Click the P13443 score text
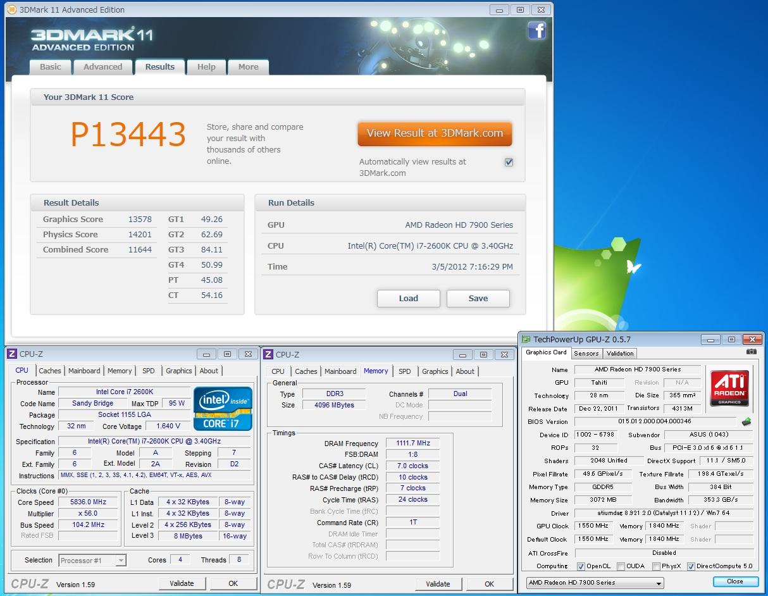Screen dimensions: 768x596 click(x=128, y=134)
